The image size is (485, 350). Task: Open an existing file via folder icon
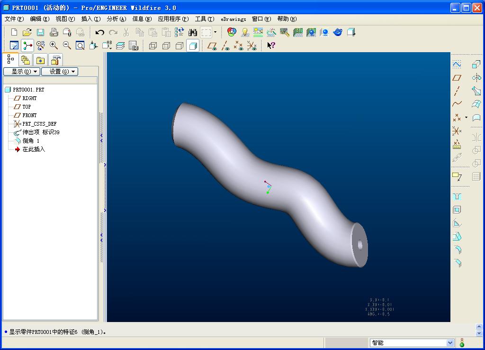pyautogui.click(x=27, y=32)
